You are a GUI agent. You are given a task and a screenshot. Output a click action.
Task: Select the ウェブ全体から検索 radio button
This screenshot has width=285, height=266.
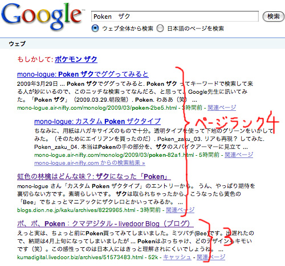click(x=95, y=28)
